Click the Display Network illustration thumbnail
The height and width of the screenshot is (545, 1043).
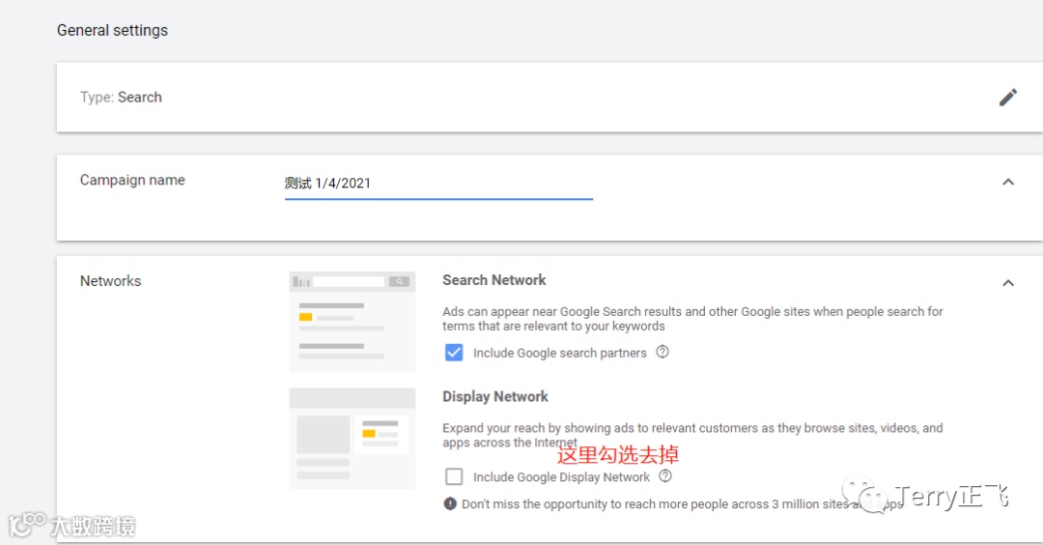(352, 438)
